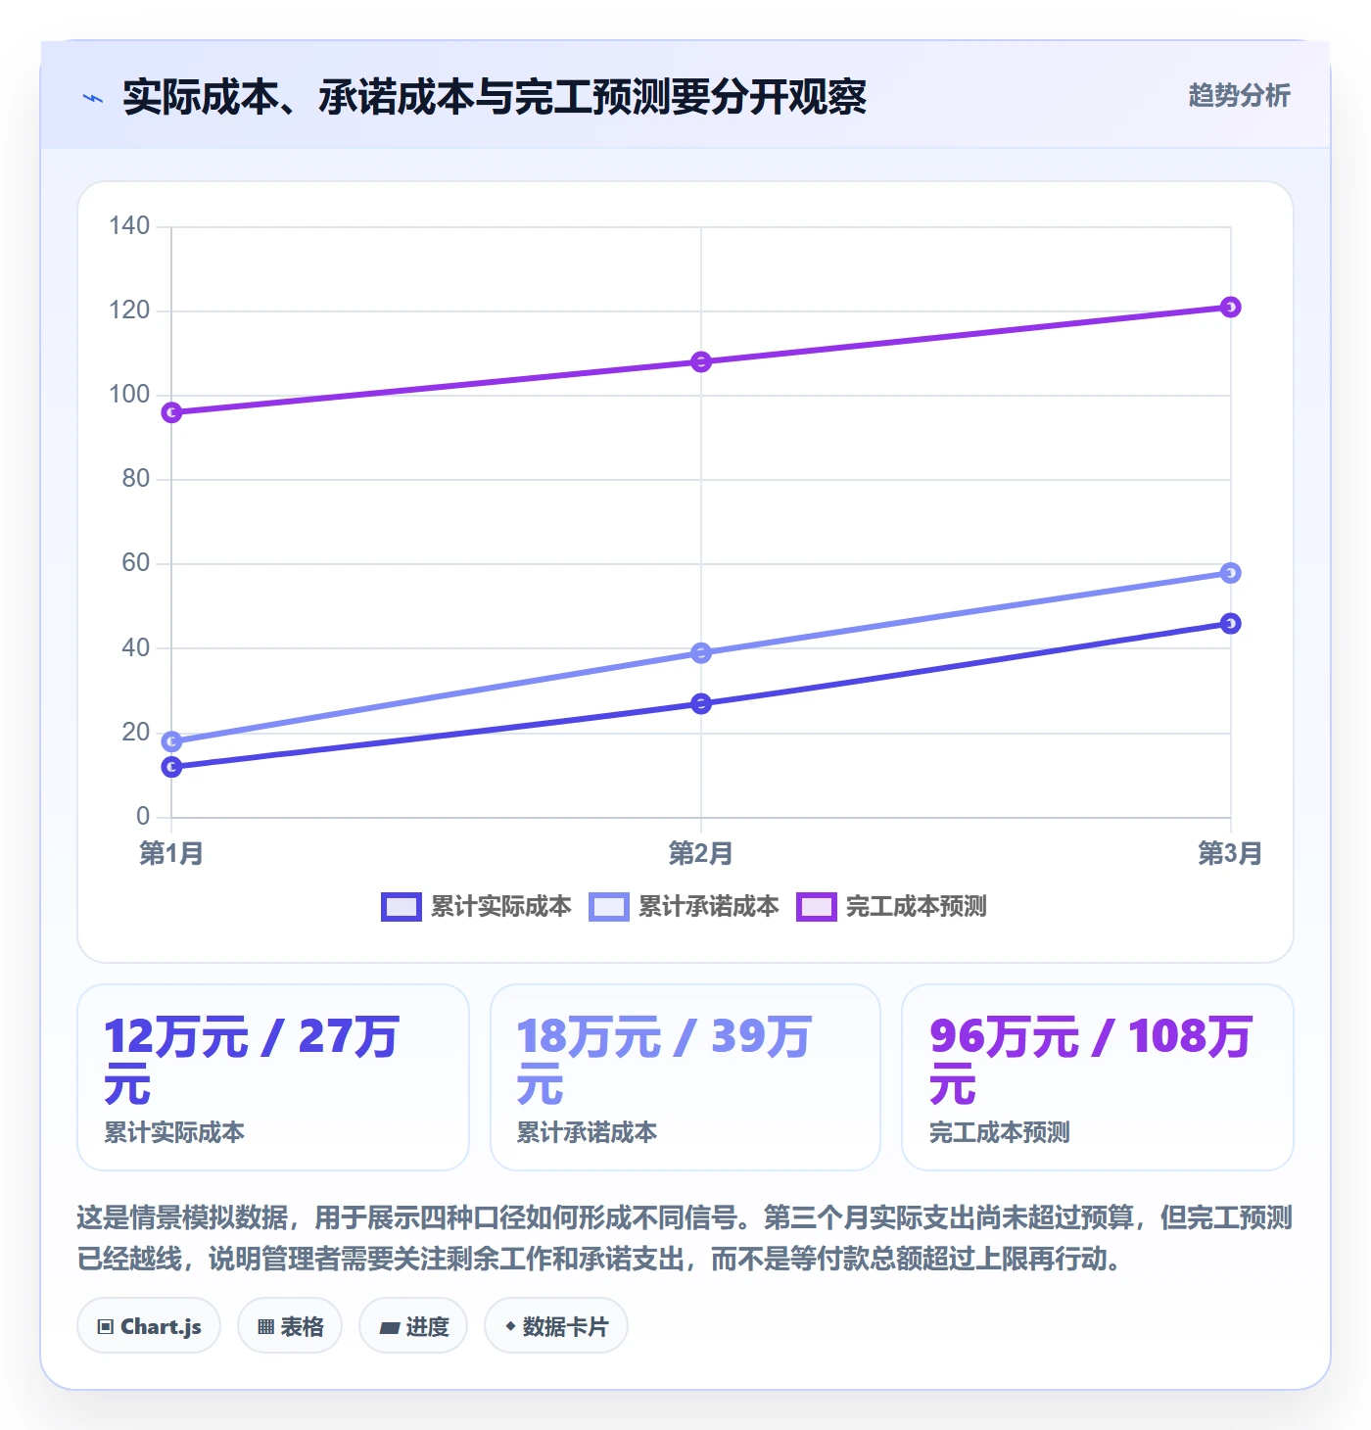This screenshot has height=1430, width=1371.
Task: Click the 140 y-axis tick label
Action: point(129,226)
